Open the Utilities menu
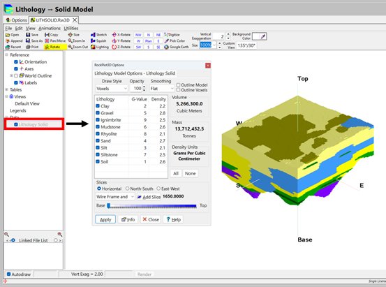This screenshot has height=287, width=386. 71,28
